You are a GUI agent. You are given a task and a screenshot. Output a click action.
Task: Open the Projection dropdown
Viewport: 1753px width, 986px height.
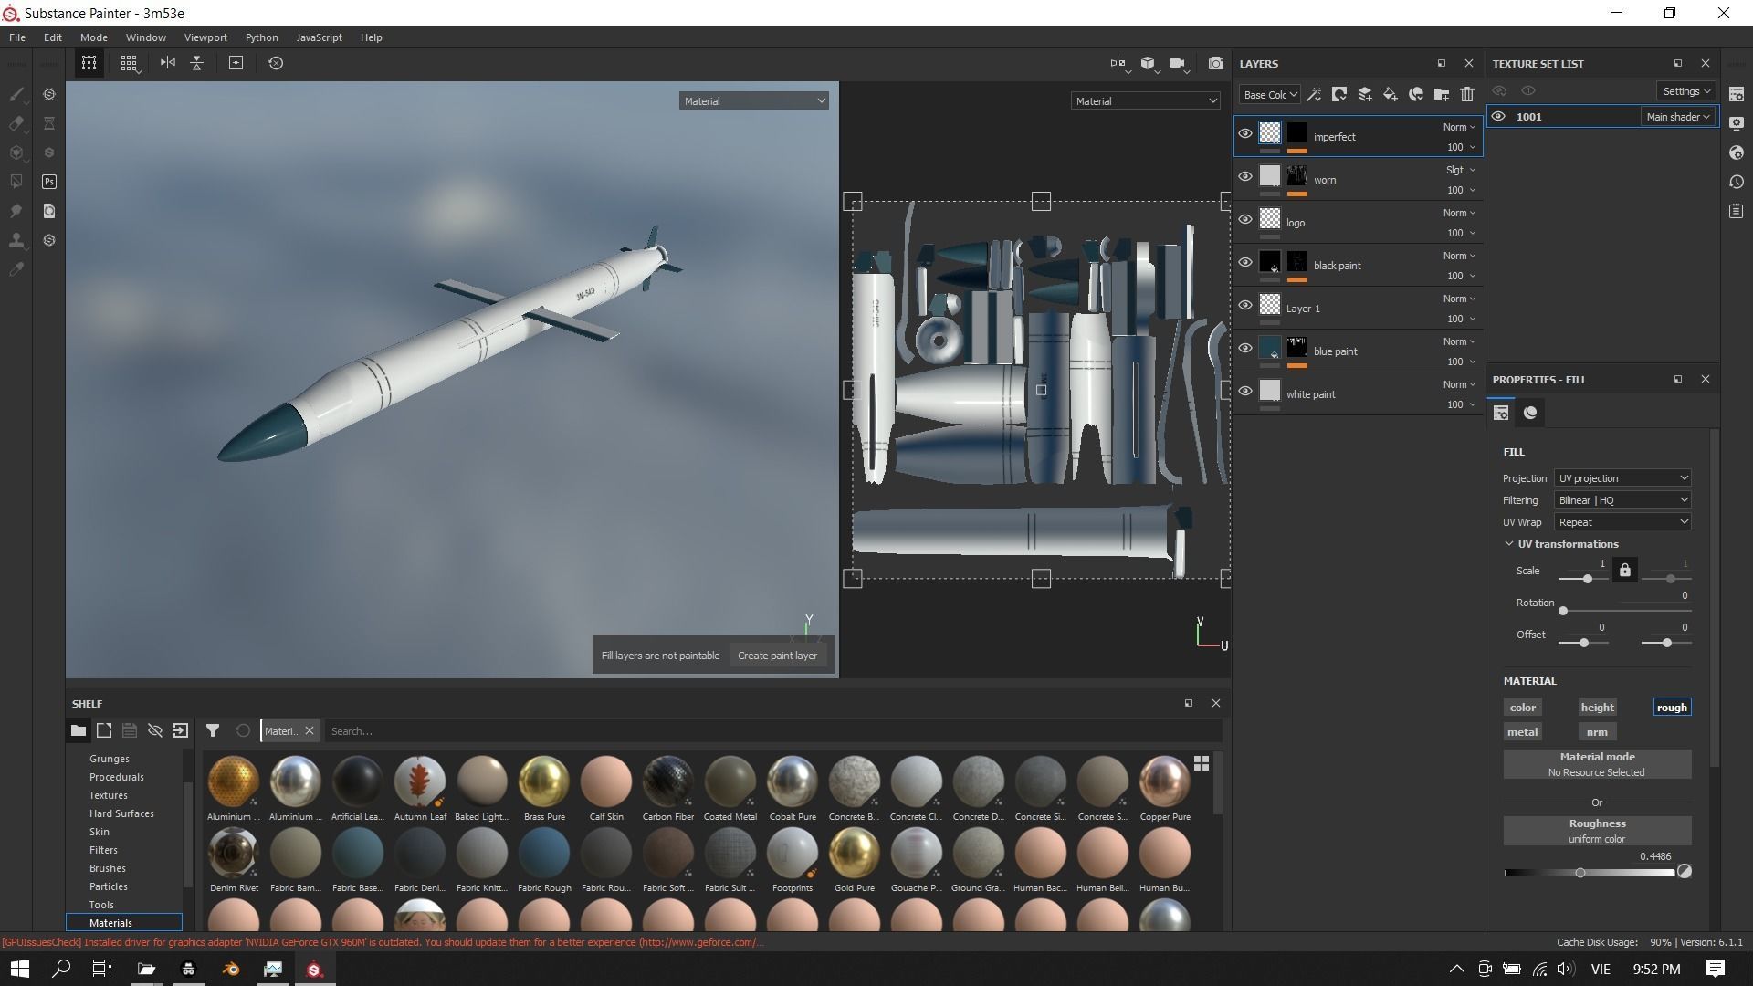(1622, 478)
